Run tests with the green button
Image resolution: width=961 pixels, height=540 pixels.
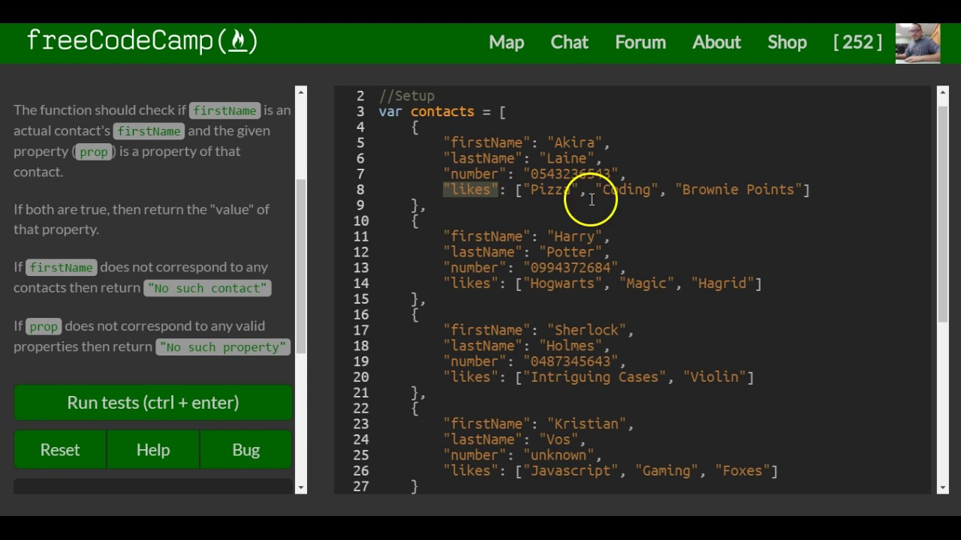pos(153,403)
